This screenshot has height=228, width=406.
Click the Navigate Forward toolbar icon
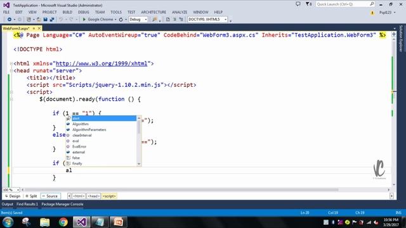[20, 20]
